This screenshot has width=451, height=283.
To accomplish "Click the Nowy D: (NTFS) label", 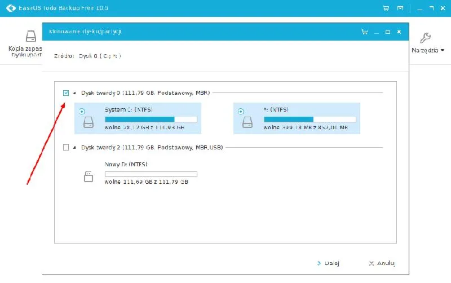I will tap(126, 165).
